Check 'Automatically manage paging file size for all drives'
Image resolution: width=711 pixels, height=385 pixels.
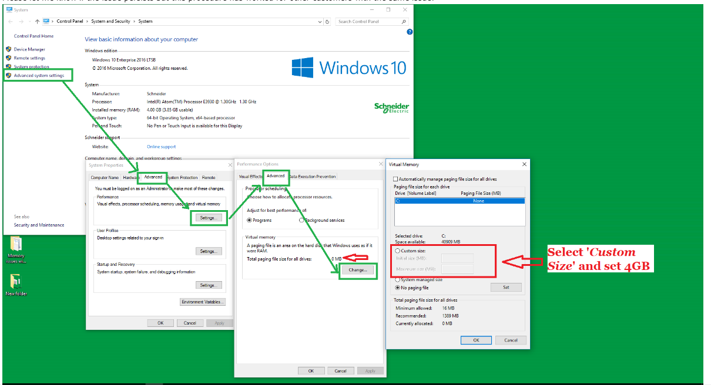(395, 179)
